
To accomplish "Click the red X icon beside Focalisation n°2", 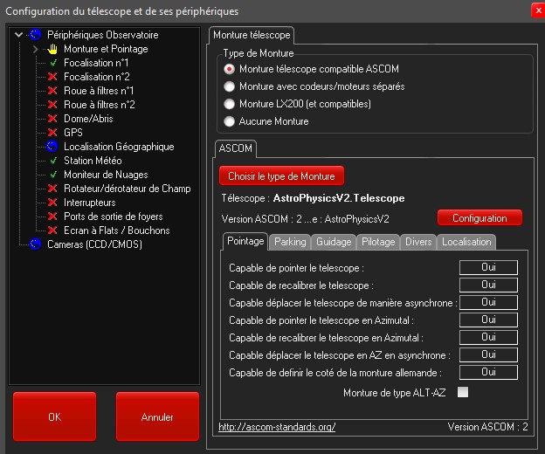I will click(52, 77).
